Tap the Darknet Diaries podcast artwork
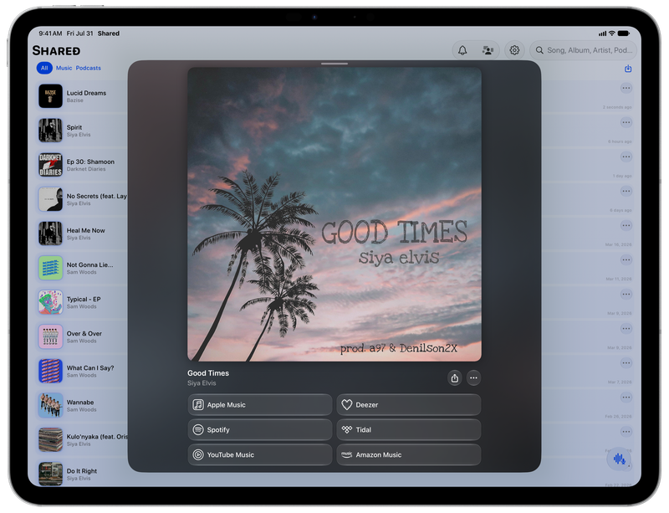This screenshot has height=513, width=669. [x=50, y=165]
